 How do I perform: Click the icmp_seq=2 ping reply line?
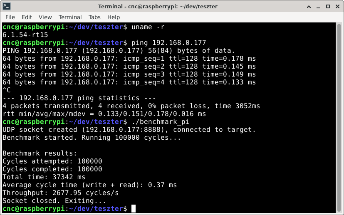pyautogui.click(x=129, y=66)
